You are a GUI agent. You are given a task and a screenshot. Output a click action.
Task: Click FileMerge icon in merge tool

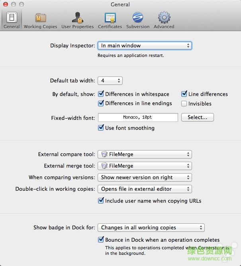[x=104, y=166]
